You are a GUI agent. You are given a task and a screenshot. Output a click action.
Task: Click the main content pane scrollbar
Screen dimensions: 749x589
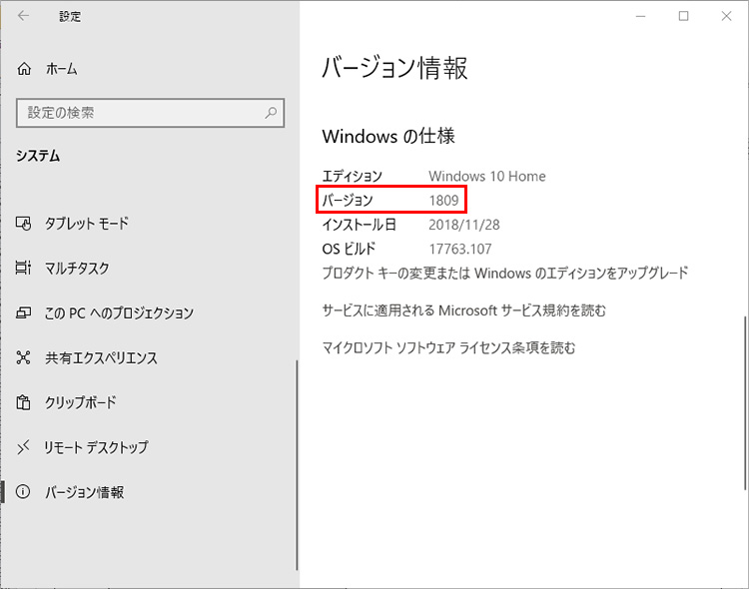744,399
